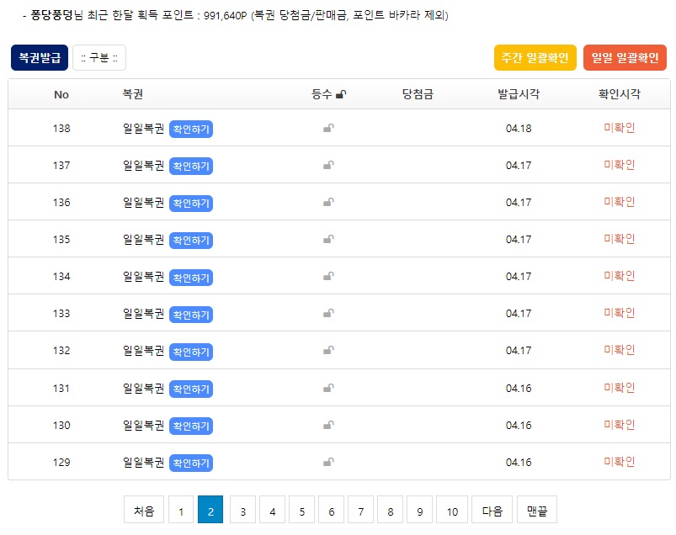Screen dimensions: 676x535
Task: Click the 미확인 status in row 138
Action: tap(619, 128)
